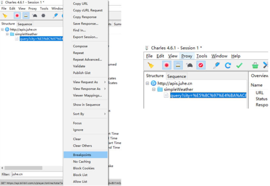Select the query?city request in right window
This screenshot has height=186, width=270.
point(208,95)
